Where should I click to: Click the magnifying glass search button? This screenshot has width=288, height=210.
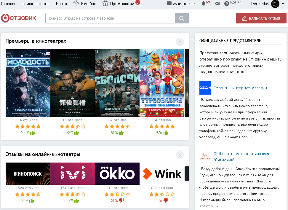pyautogui.click(x=182, y=18)
